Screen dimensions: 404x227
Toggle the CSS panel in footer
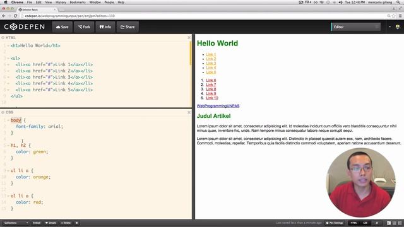pyautogui.click(x=365, y=223)
